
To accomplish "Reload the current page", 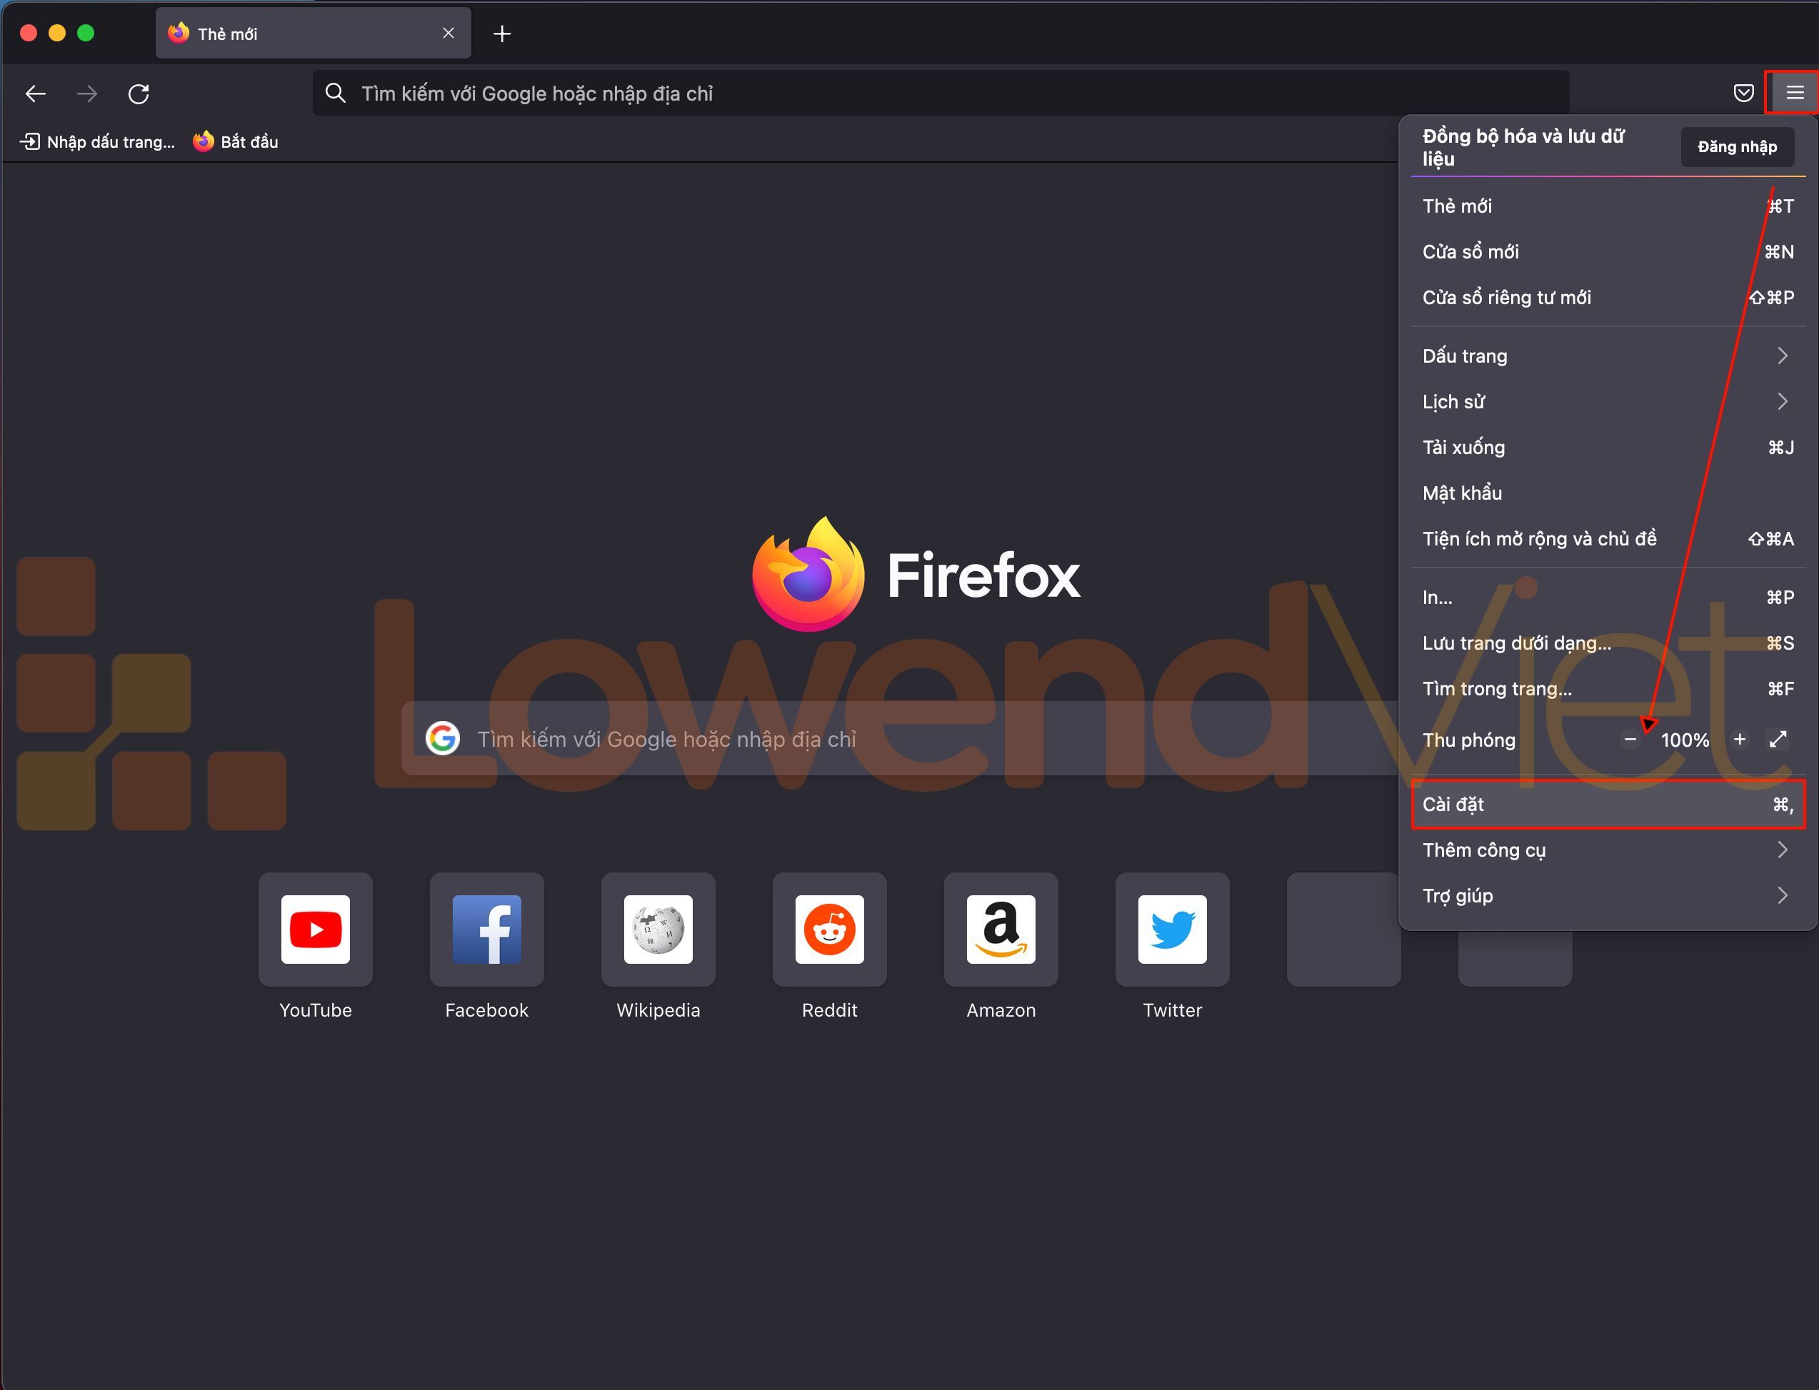I will (139, 94).
